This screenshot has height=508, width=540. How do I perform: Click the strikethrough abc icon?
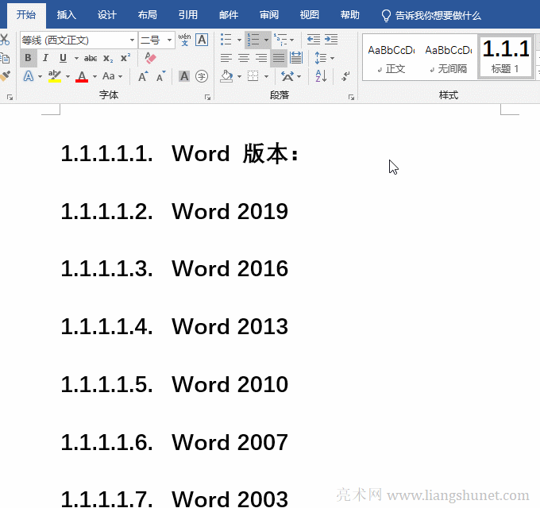[91, 58]
